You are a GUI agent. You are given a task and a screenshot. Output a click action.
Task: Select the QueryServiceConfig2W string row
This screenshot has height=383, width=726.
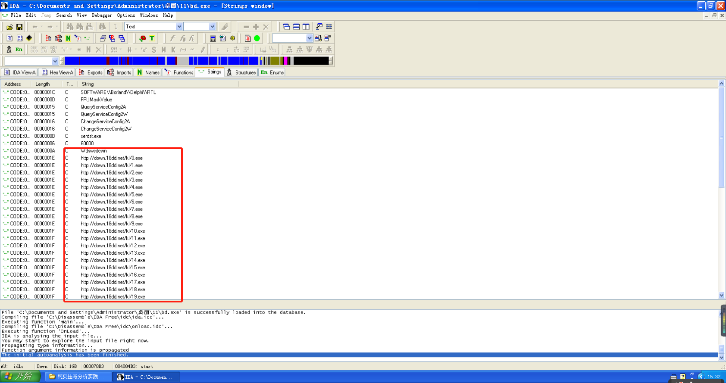click(359, 114)
